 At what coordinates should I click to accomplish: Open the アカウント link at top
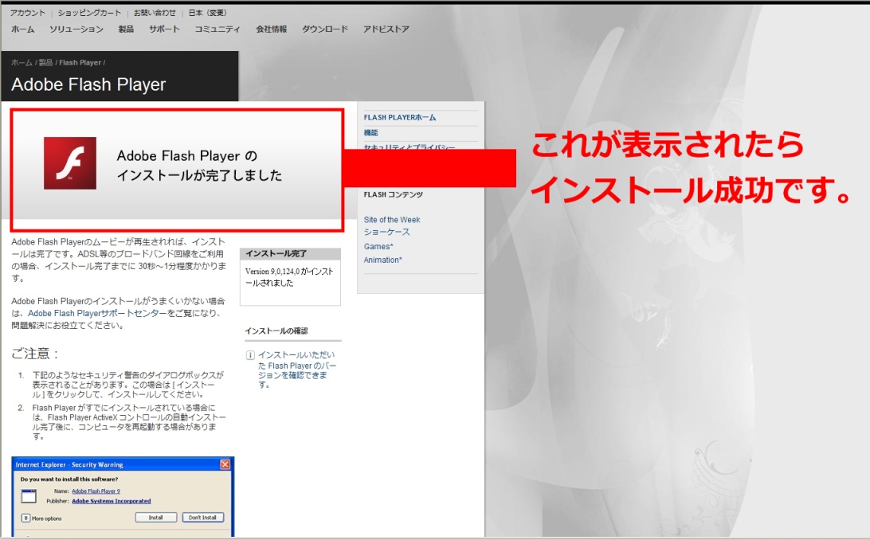27,13
